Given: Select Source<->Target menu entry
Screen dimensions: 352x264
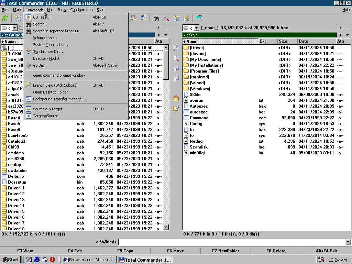Looking at the screenshot, I should coord(76,109).
